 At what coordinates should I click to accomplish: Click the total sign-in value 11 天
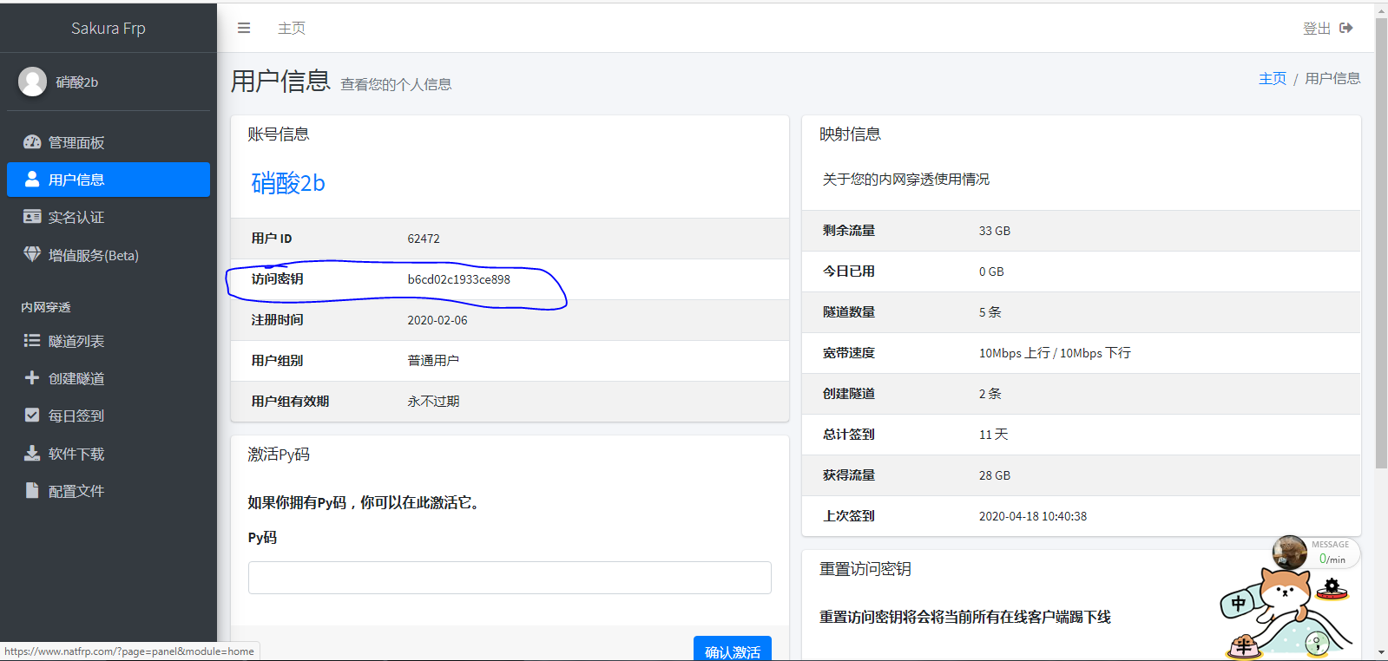(x=994, y=435)
